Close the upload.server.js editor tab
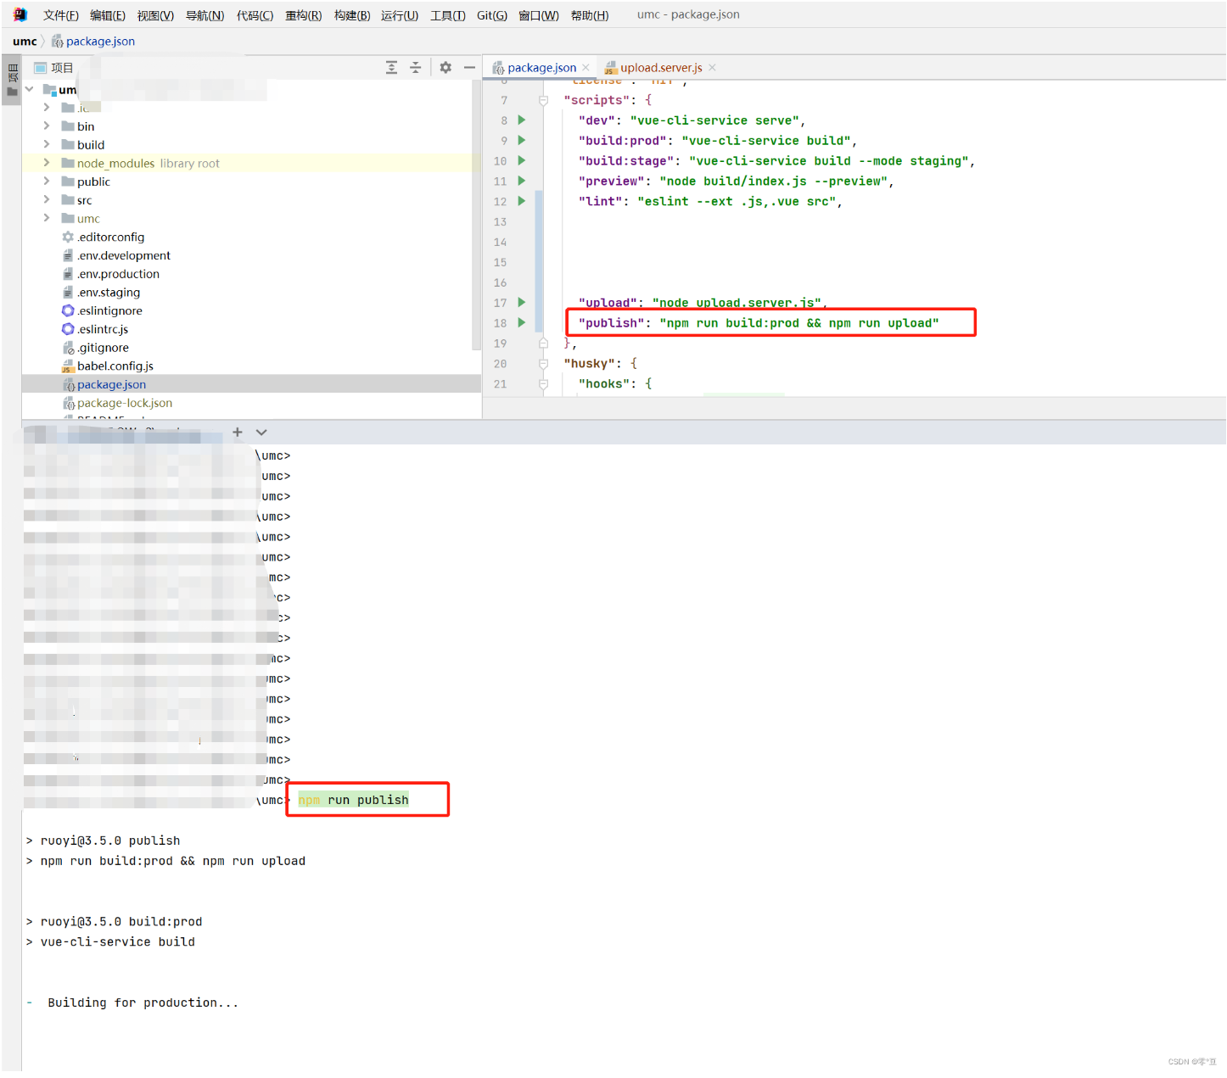The height and width of the screenshot is (1078, 1227). [712, 68]
